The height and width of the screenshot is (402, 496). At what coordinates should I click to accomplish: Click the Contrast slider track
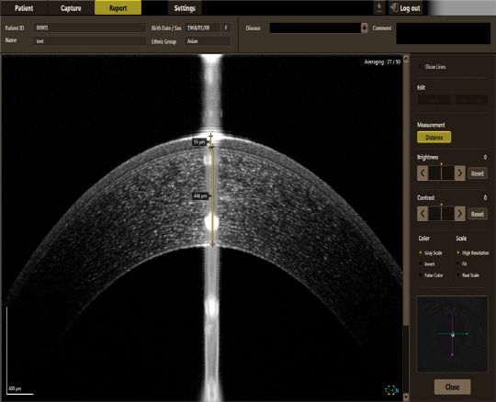click(x=441, y=214)
